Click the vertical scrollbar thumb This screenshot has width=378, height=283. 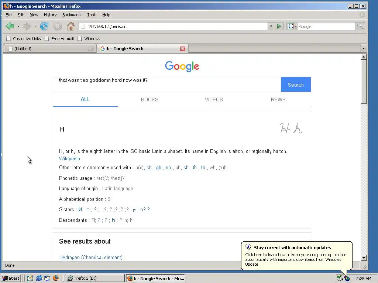point(364,82)
